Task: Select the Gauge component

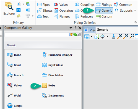Action: (15, 106)
